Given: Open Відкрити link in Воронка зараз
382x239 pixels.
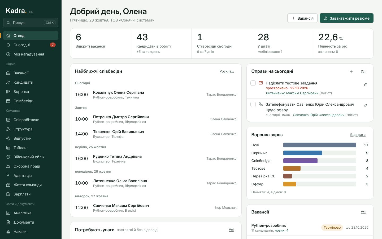Looking at the screenshot, I should pyautogui.click(x=358, y=135).
